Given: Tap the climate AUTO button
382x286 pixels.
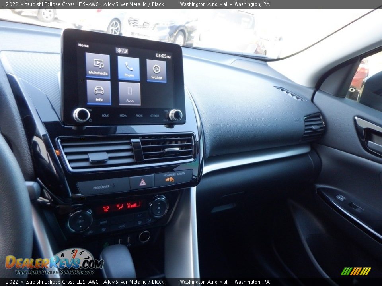Looking at the screenshot, I should [x=122, y=226].
